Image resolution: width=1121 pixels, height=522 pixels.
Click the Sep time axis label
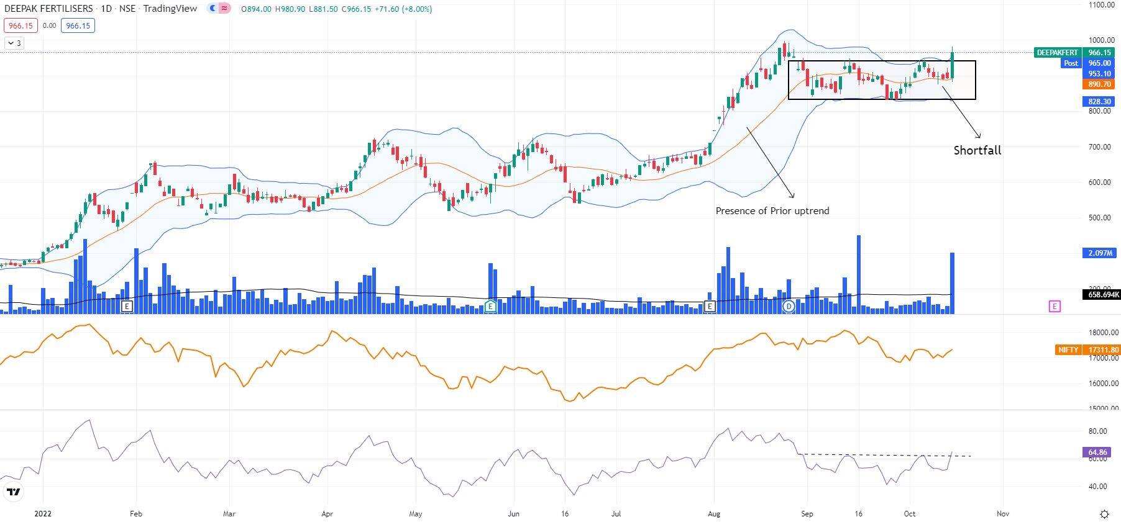tap(807, 514)
